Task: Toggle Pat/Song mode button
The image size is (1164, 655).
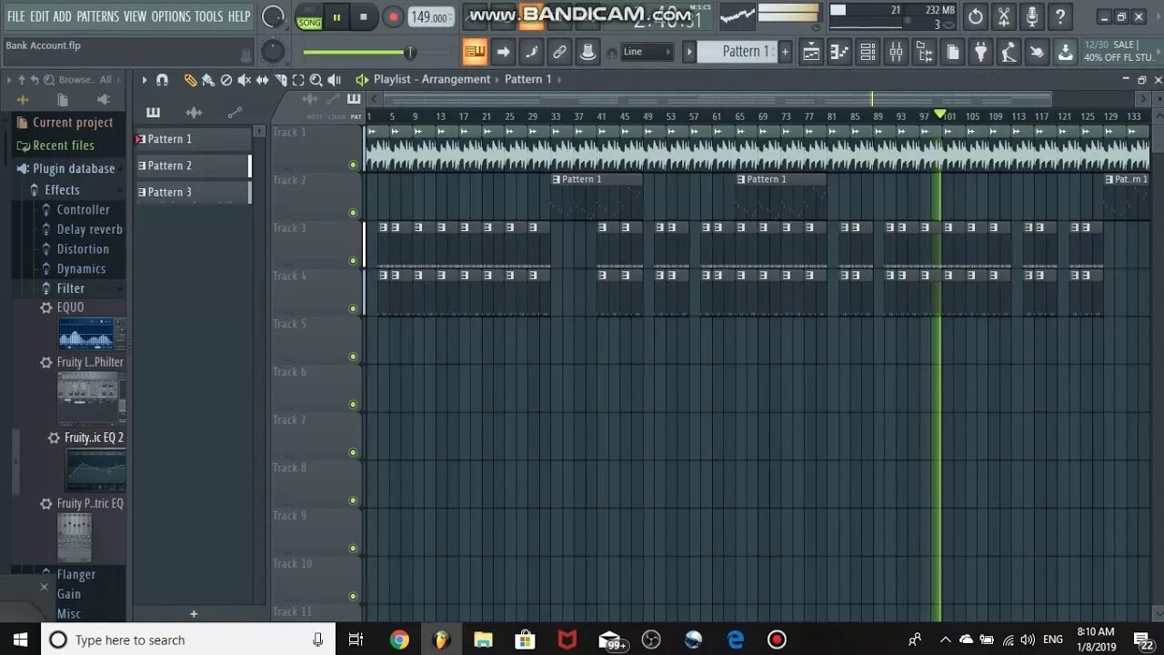Action: (309, 16)
